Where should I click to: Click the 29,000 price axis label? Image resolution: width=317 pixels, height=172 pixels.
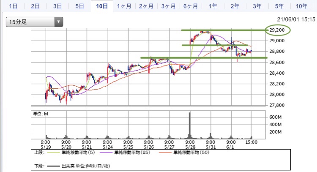pos(277,41)
